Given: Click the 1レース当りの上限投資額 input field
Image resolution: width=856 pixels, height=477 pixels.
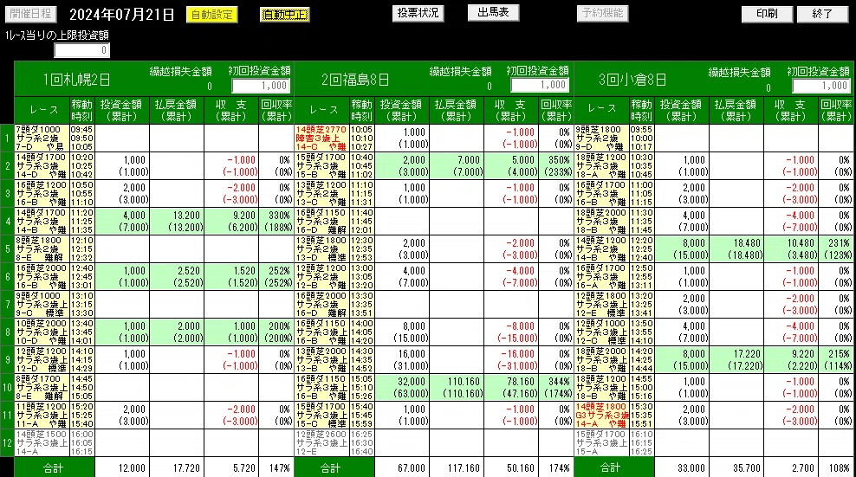Looking at the screenshot, I should click(82, 50).
